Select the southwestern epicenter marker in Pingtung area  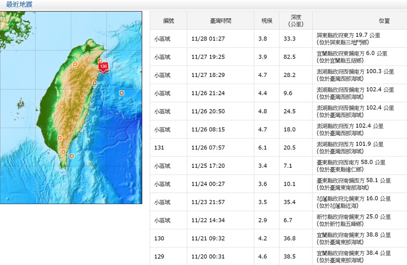click(x=60, y=138)
